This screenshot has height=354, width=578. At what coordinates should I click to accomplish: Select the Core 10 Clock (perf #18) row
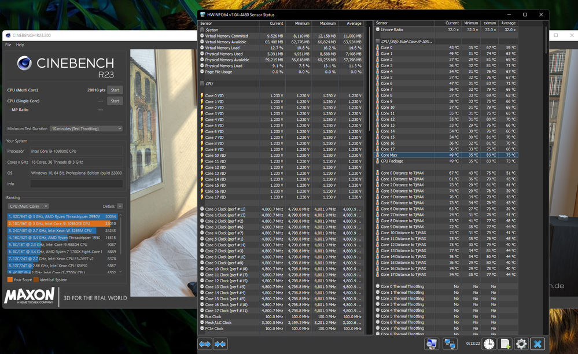point(282,268)
